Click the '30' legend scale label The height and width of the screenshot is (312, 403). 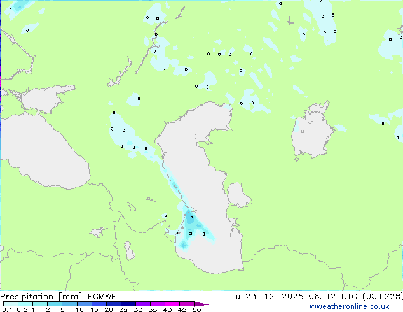click(x=138, y=309)
